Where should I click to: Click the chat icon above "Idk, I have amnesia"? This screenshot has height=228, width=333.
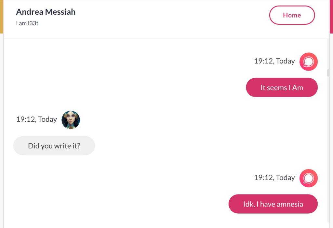tap(308, 178)
